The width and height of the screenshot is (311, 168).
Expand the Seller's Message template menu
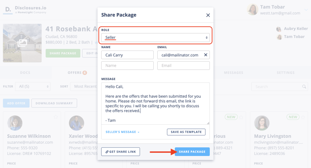123,132
